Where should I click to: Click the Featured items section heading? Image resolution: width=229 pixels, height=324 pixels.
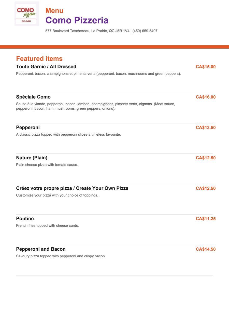point(39,59)
